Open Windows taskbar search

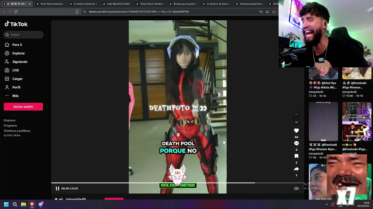coord(15,204)
